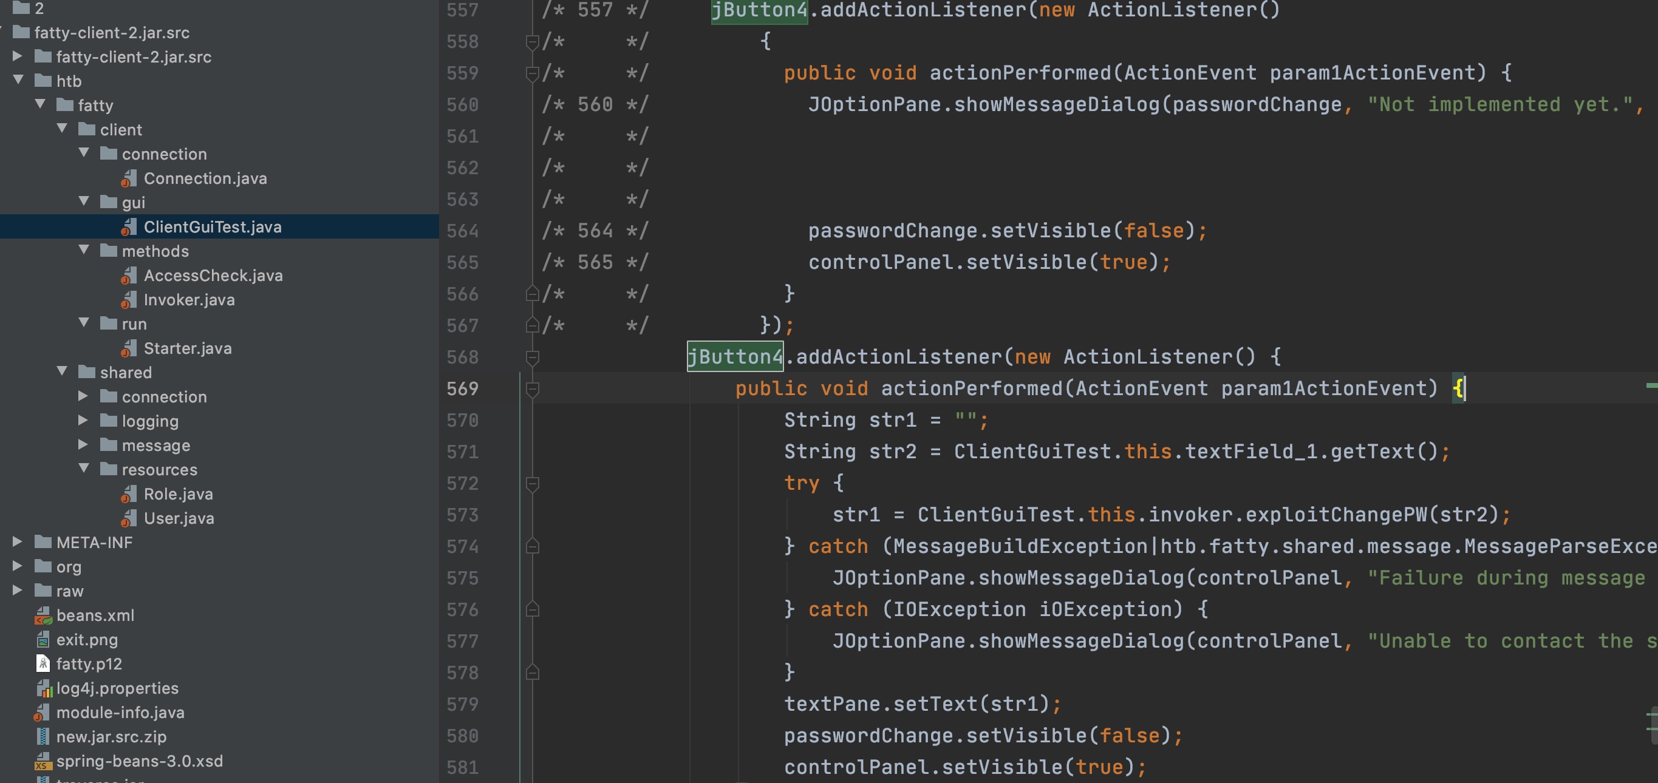This screenshot has width=1658, height=783.
Task: Fold code block at line 568
Action: point(532,357)
